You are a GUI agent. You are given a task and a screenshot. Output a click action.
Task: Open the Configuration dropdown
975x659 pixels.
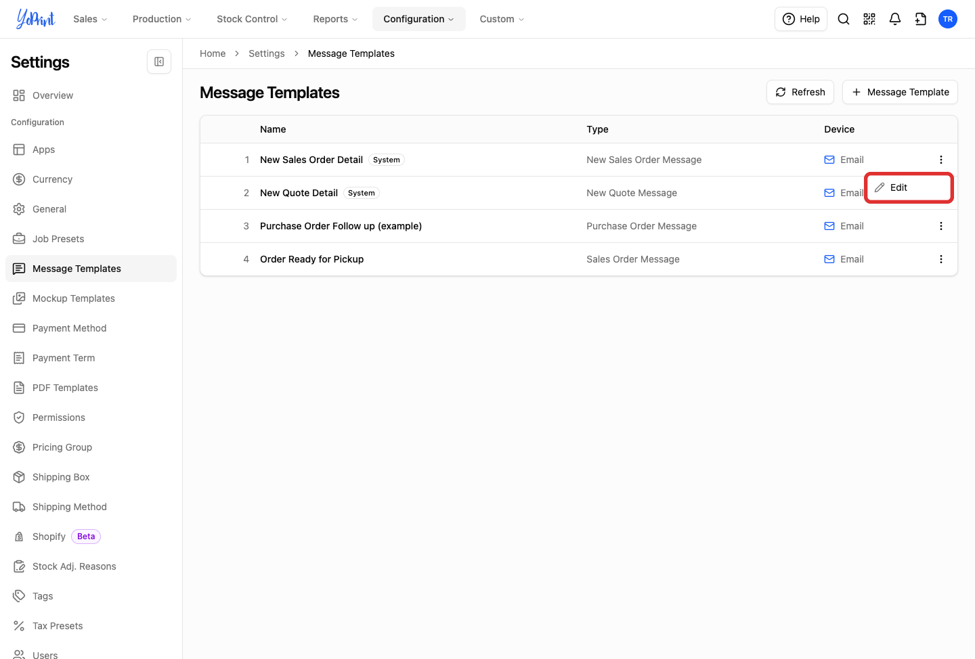tap(419, 19)
